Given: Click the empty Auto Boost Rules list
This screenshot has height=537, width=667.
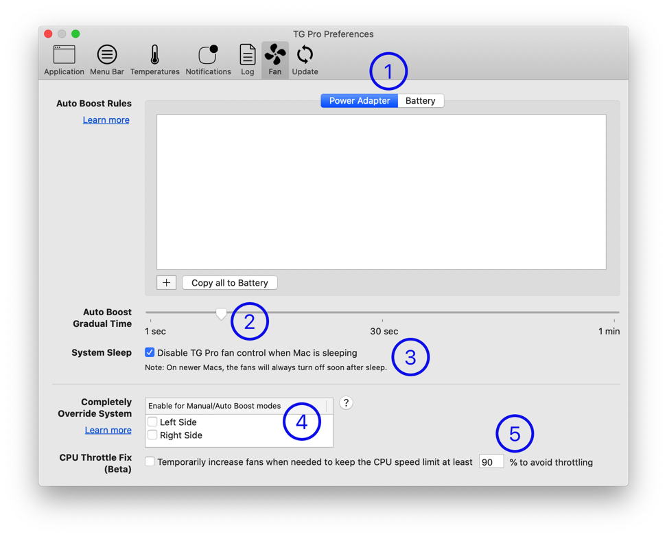Looking at the screenshot, I should [x=381, y=192].
